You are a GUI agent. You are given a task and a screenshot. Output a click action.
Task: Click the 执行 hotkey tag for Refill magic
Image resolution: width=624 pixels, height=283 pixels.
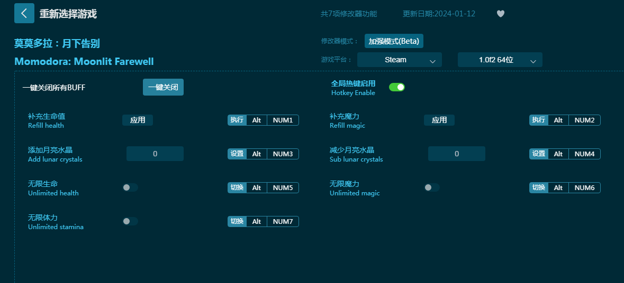(539, 120)
